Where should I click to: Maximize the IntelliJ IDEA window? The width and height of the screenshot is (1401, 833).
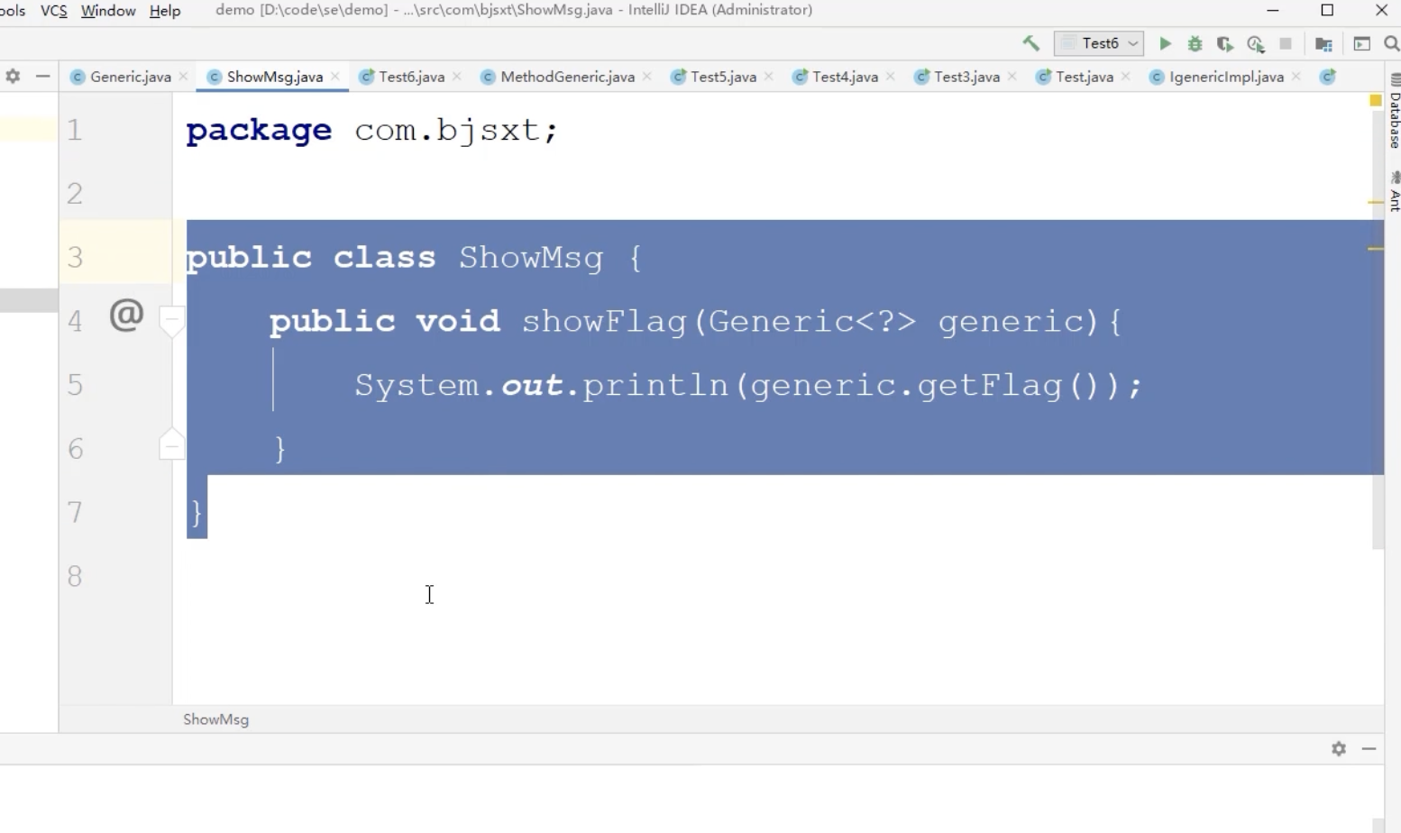point(1327,11)
